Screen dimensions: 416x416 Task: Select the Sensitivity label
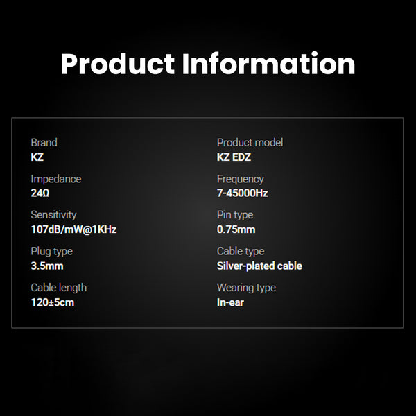(53, 215)
